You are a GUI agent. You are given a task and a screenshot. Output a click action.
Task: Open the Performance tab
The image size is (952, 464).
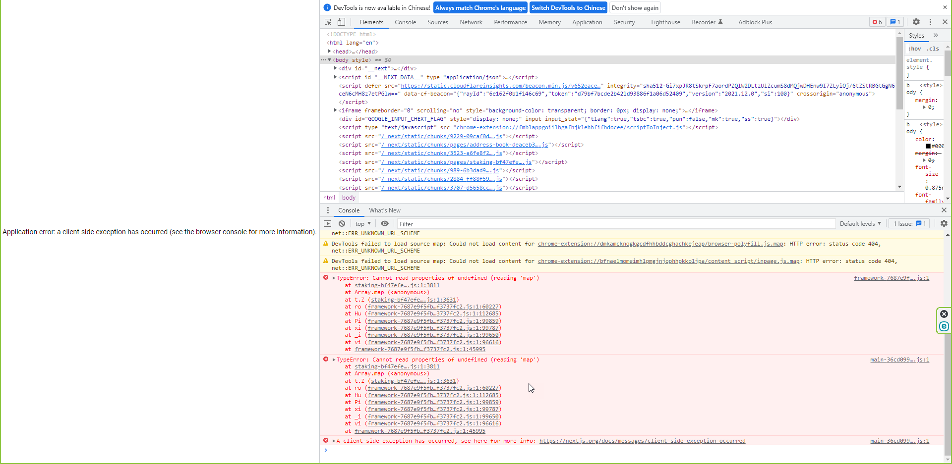click(510, 22)
